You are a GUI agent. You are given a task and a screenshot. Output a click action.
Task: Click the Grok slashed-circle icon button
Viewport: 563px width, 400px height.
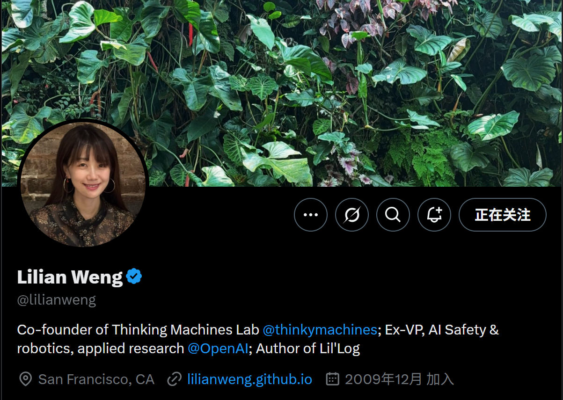click(x=352, y=215)
